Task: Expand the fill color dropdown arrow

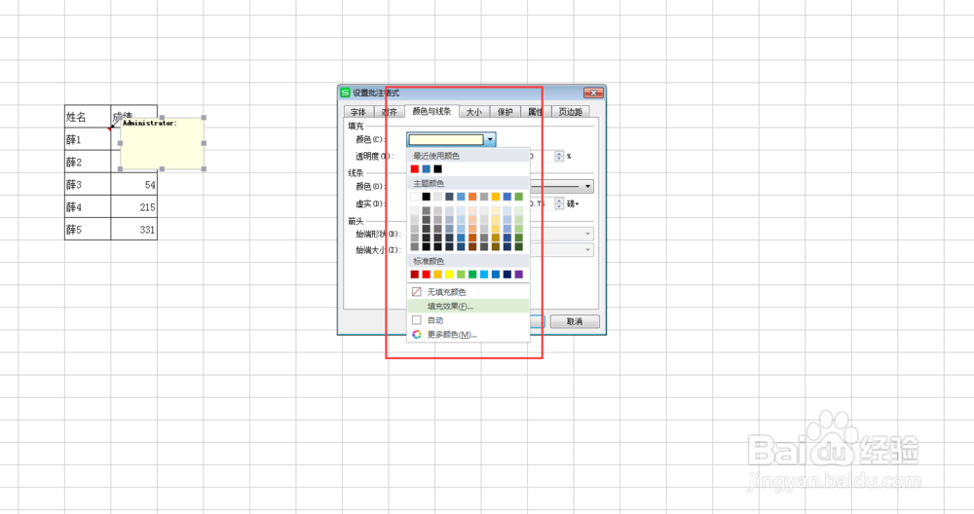Action: pyautogui.click(x=490, y=139)
